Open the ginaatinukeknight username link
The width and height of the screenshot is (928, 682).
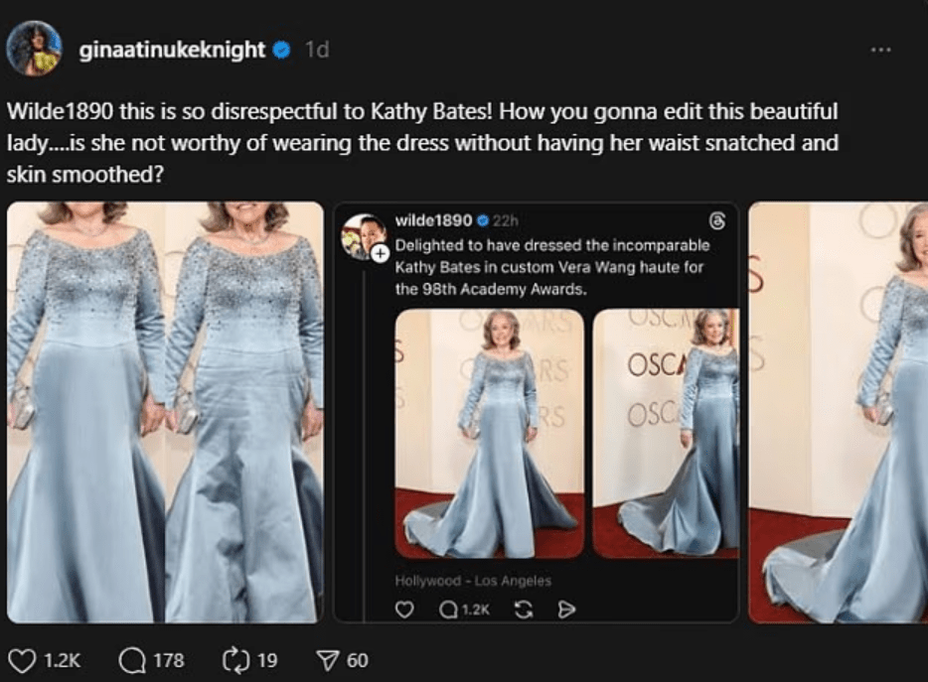tap(171, 50)
